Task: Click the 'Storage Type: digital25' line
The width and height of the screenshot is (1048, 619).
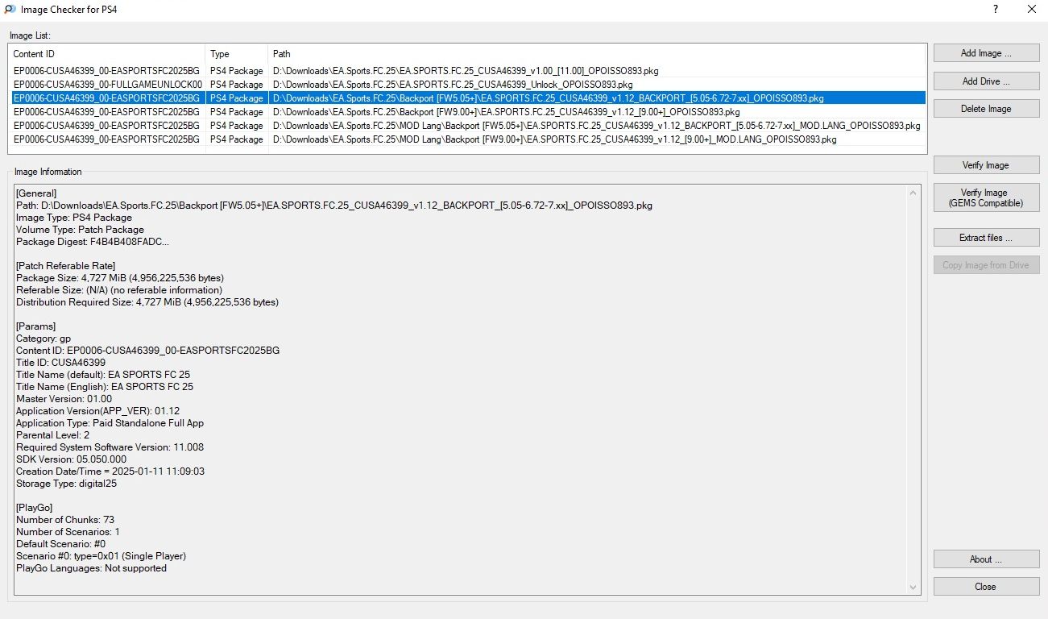Action: tap(67, 484)
